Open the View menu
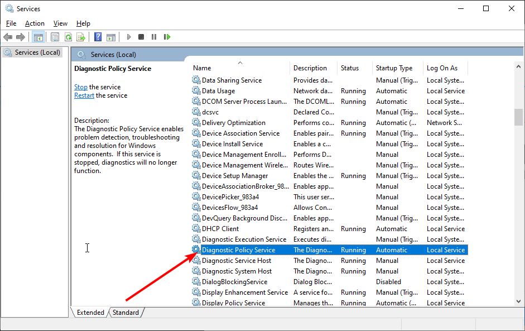The image size is (525, 331). (x=60, y=23)
